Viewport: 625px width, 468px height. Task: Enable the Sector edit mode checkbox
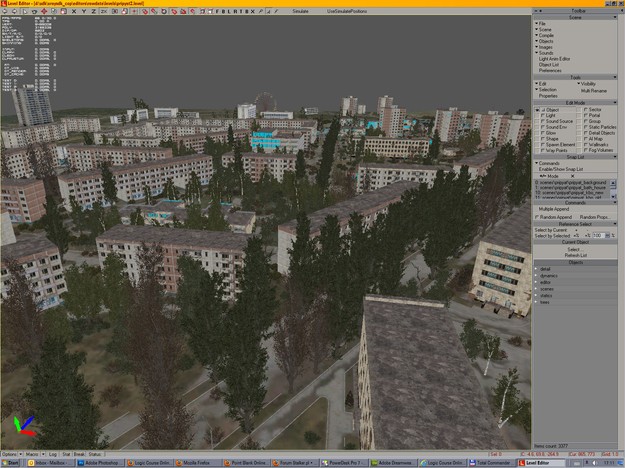(586, 110)
